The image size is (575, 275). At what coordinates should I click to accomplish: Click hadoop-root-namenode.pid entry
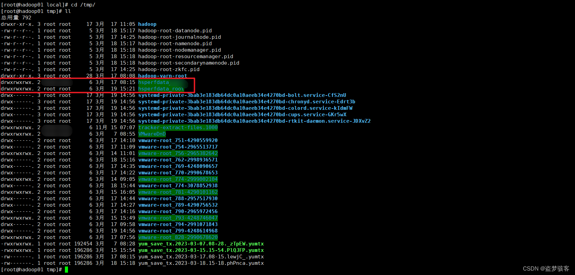(175, 44)
